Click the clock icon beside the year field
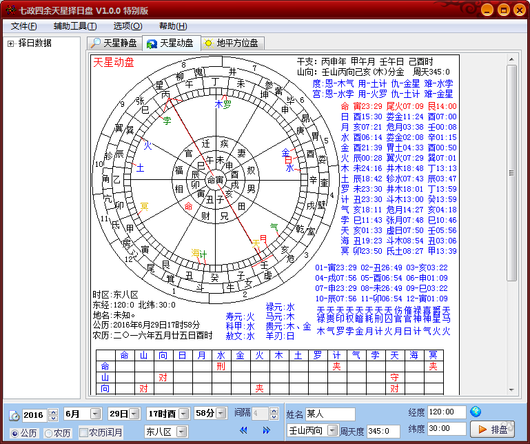This screenshot has width=530, height=444. point(14,415)
